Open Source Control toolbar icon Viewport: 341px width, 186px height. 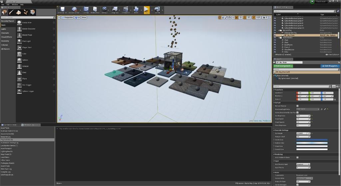click(x=74, y=9)
